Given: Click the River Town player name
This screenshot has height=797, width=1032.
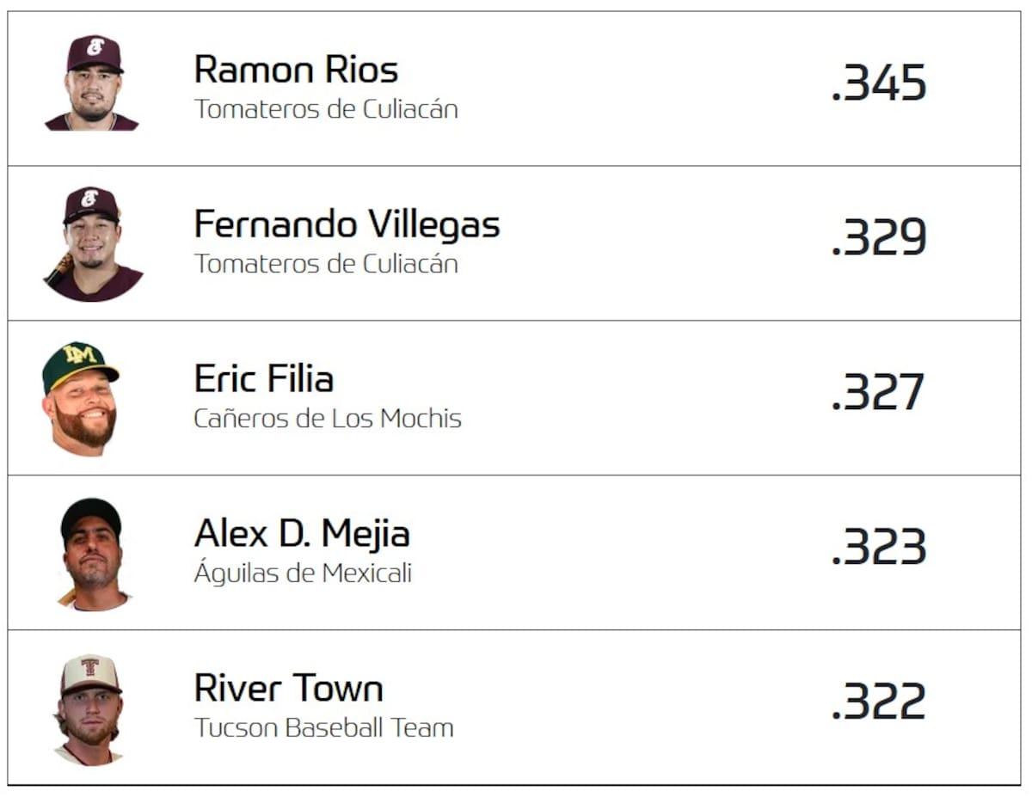Looking at the screenshot, I should (288, 689).
